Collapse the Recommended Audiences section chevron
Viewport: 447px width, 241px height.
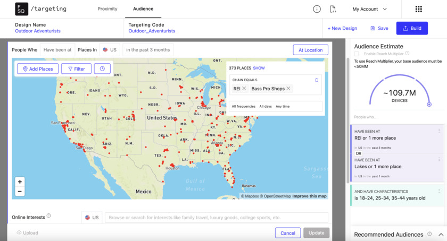pyautogui.click(x=441, y=235)
